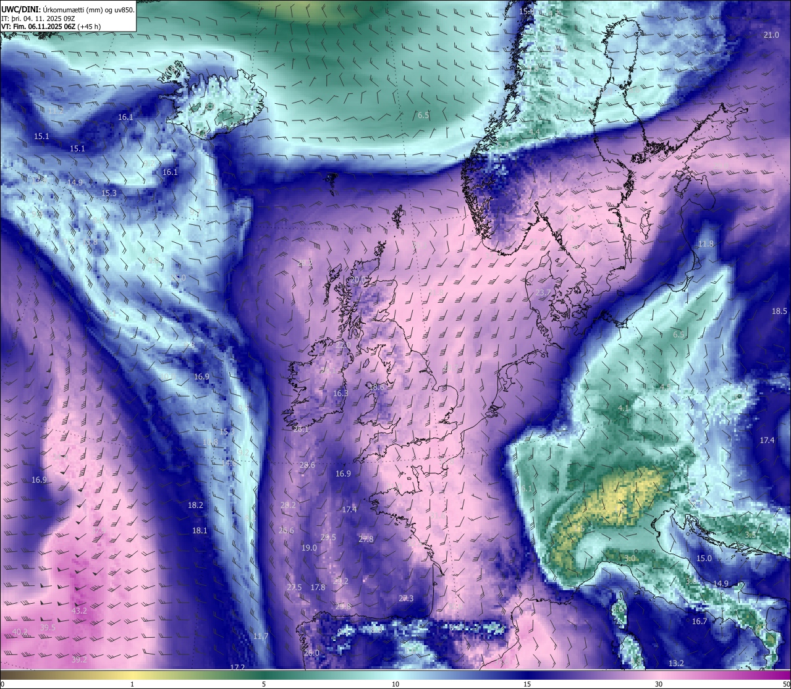Click the 27.8 value on the map

pyautogui.click(x=366, y=539)
